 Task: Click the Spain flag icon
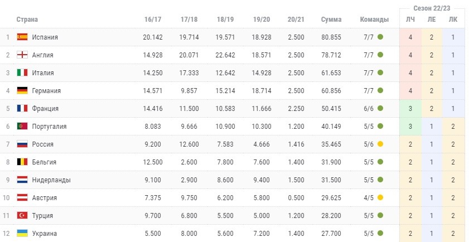pos(22,37)
